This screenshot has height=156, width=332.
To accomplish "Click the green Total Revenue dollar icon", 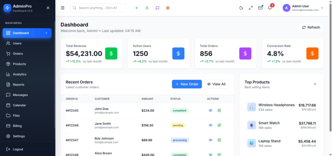I will click(111, 53).
